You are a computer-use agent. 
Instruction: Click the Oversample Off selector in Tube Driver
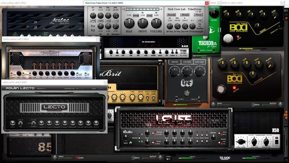click(200, 20)
